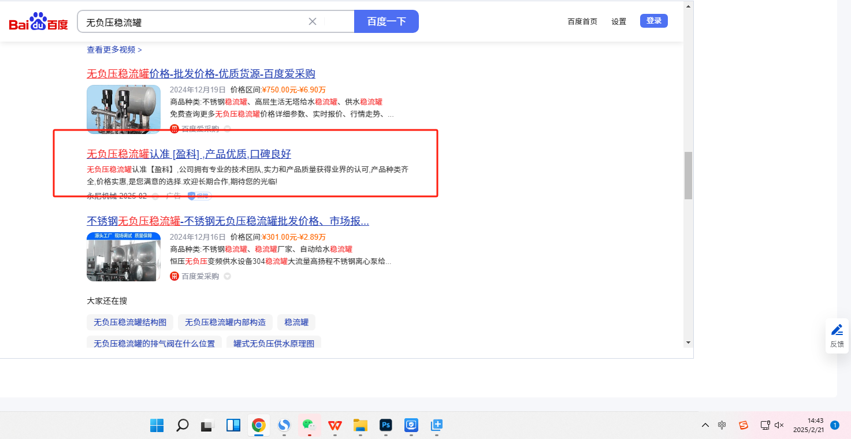Expand dropdown beside second 百度爱采购 source
This screenshot has width=851, height=439.
point(228,277)
